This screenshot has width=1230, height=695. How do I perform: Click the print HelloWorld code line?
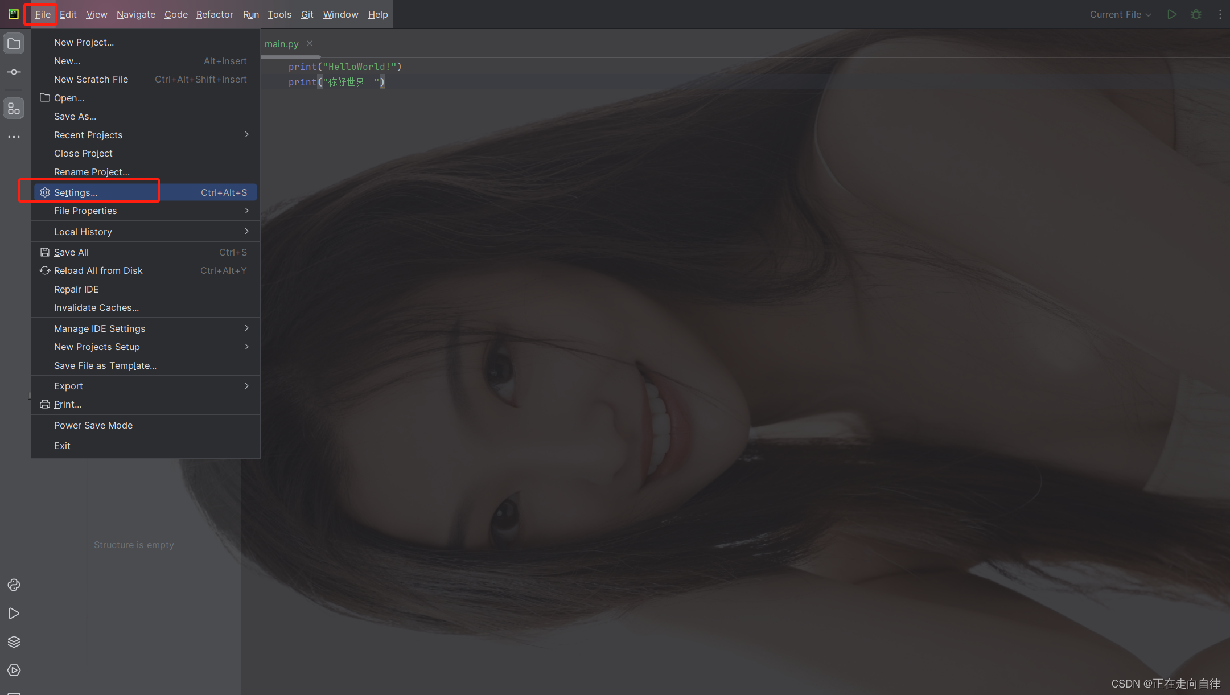[x=345, y=67]
